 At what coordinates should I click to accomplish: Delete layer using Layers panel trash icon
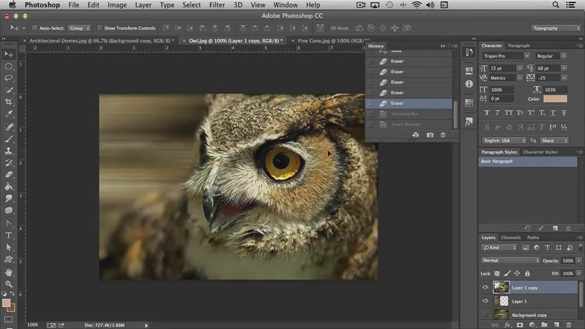pyautogui.click(x=568, y=325)
